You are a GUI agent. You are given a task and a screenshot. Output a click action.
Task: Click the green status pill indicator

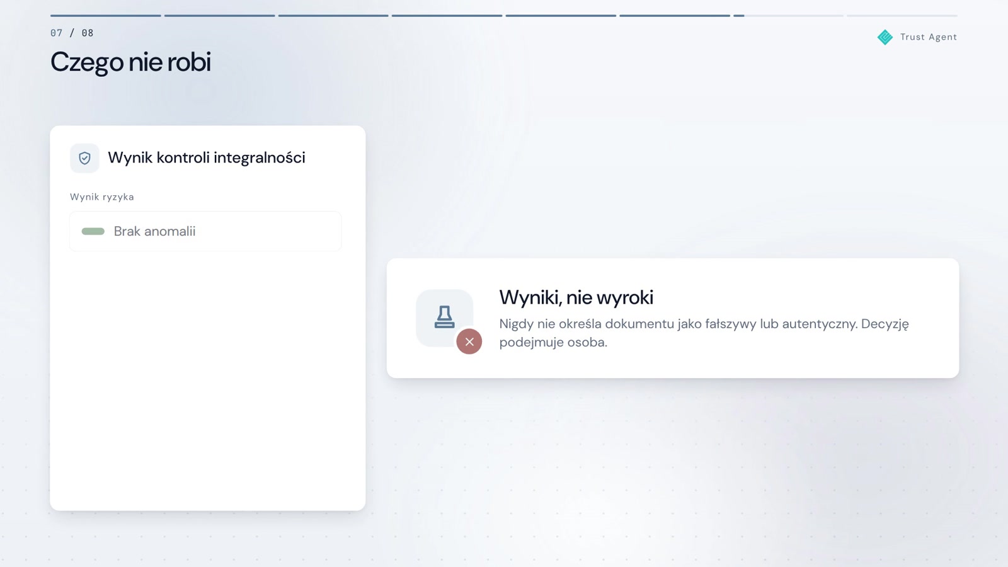click(93, 231)
